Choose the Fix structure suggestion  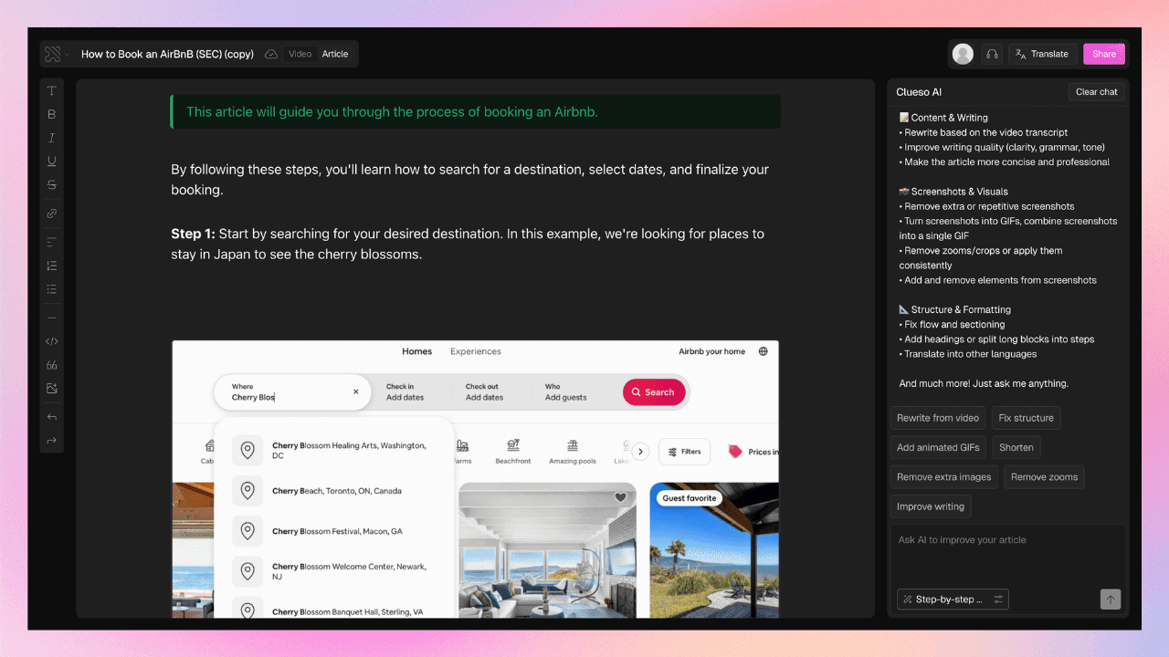tap(1026, 418)
